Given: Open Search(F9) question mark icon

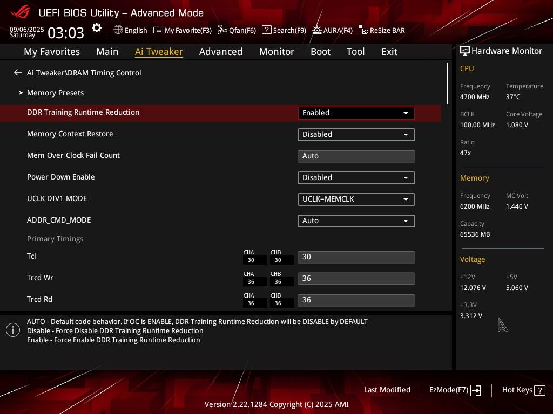Looking at the screenshot, I should (267, 30).
